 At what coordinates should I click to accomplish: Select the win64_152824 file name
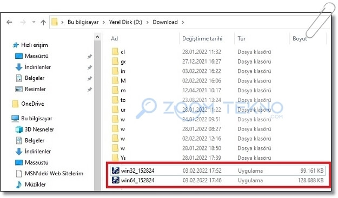(137, 180)
